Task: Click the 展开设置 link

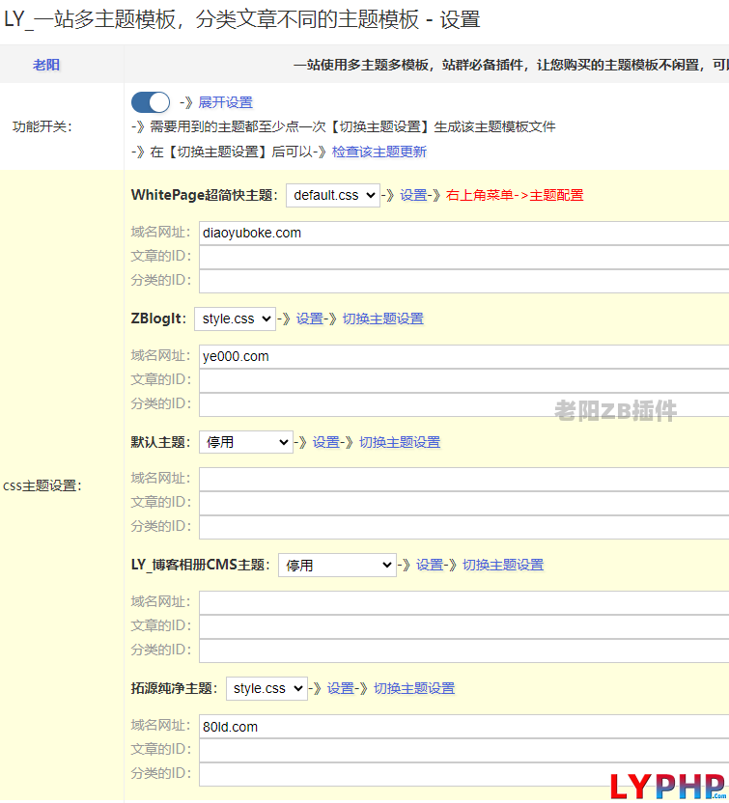Action: [x=225, y=102]
